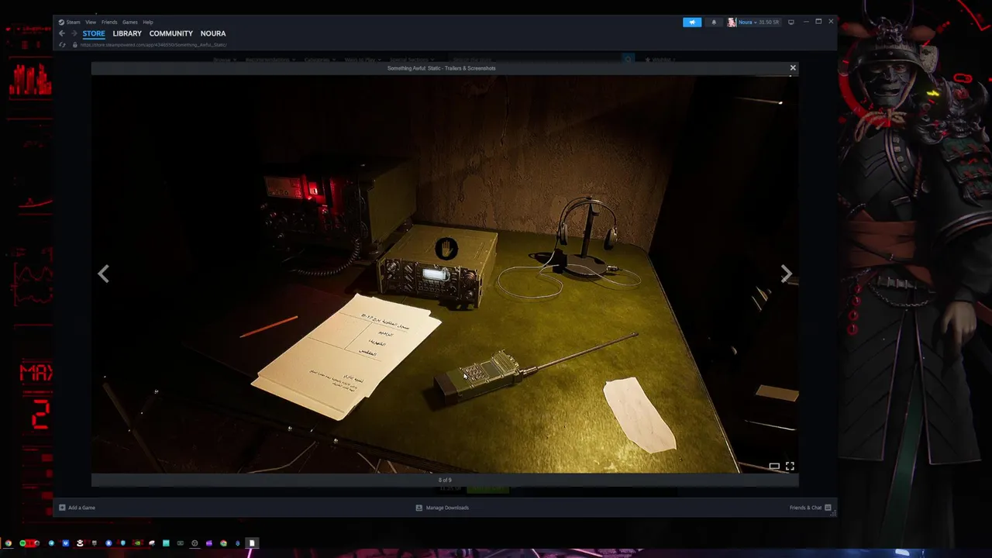Enter Big Picture mode via the monitor icon
Viewport: 992px width, 558px height.
(x=791, y=22)
